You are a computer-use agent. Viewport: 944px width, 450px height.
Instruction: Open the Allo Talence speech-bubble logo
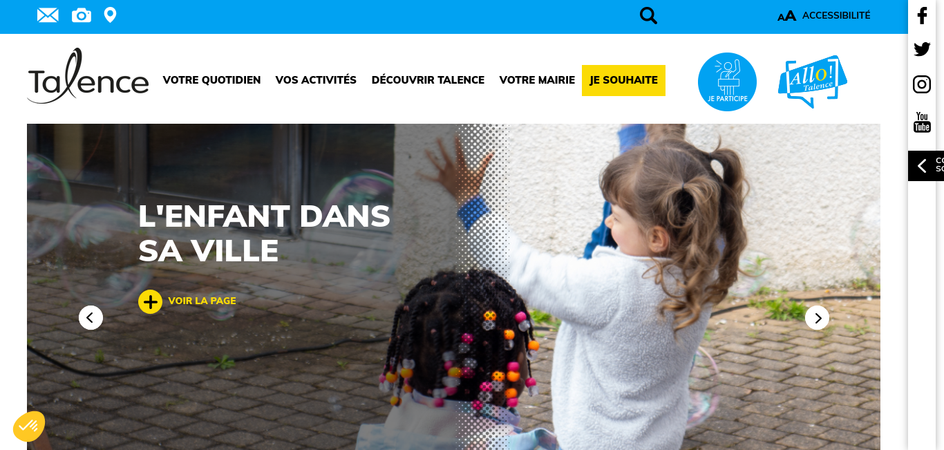coord(813,82)
